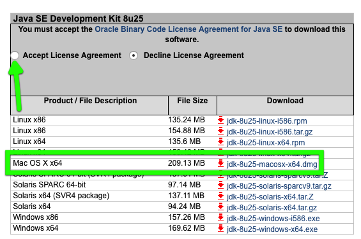Viewport: 361px width, 239px height.
Task: Click the 97.14 MB file size
Action: tap(184, 185)
